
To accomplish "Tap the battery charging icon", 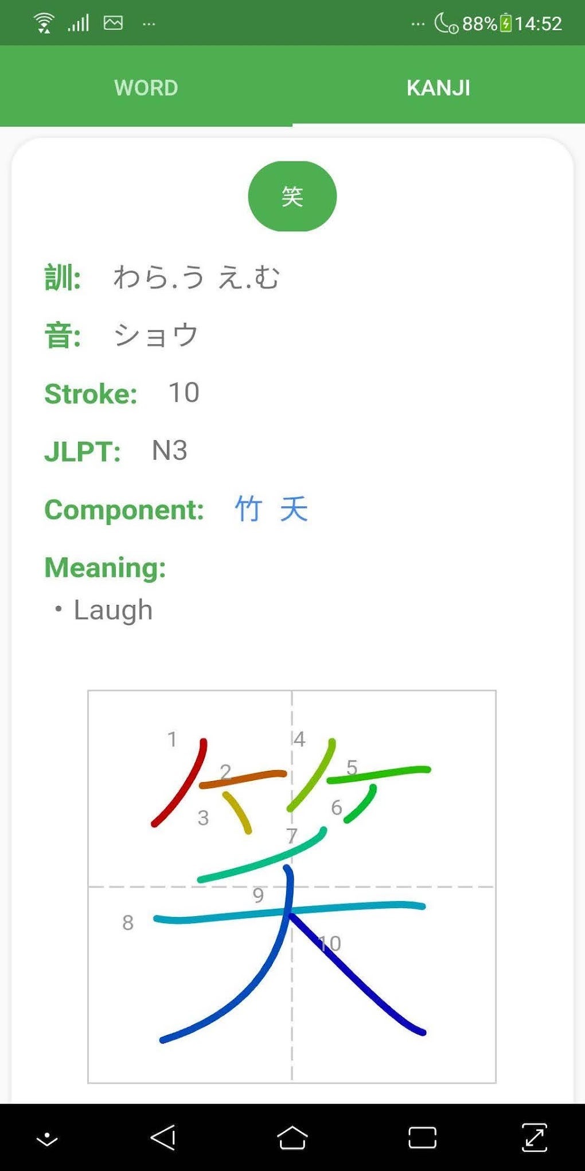I will (505, 23).
